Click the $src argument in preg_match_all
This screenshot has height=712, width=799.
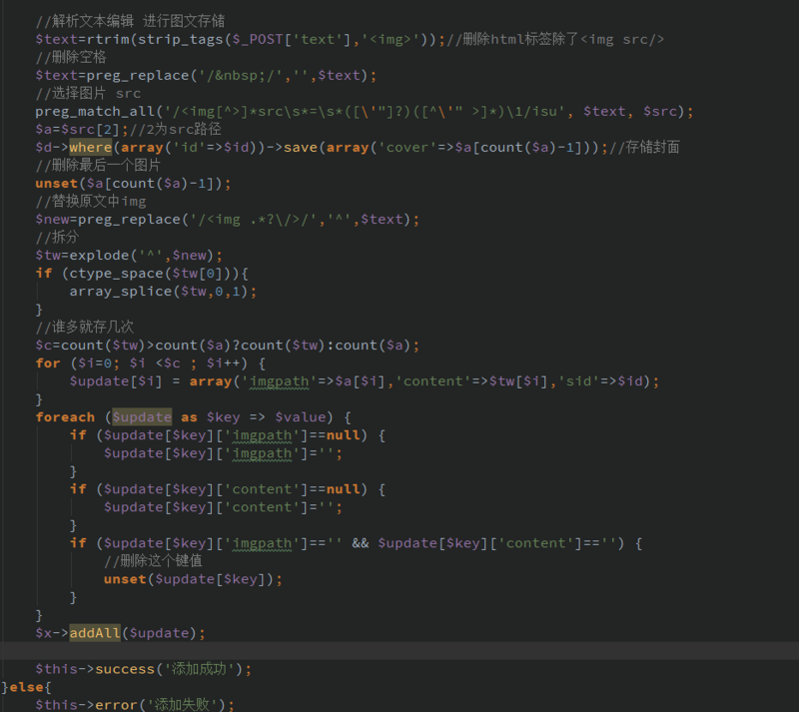click(660, 111)
